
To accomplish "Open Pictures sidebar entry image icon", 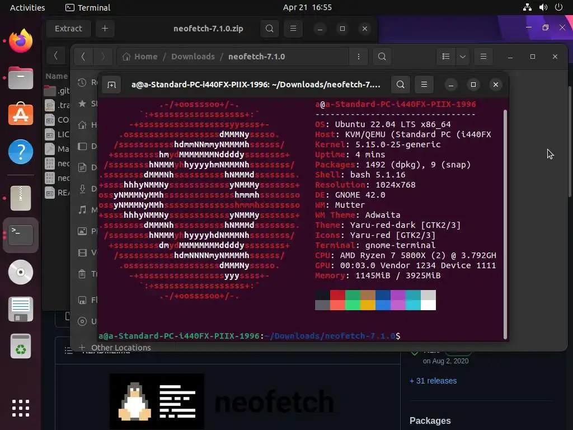I will tap(82, 231).
